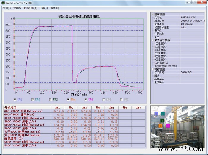Click the orange probe marker 4 on photo
The height and width of the screenshot is (155, 208).
pos(160,126)
